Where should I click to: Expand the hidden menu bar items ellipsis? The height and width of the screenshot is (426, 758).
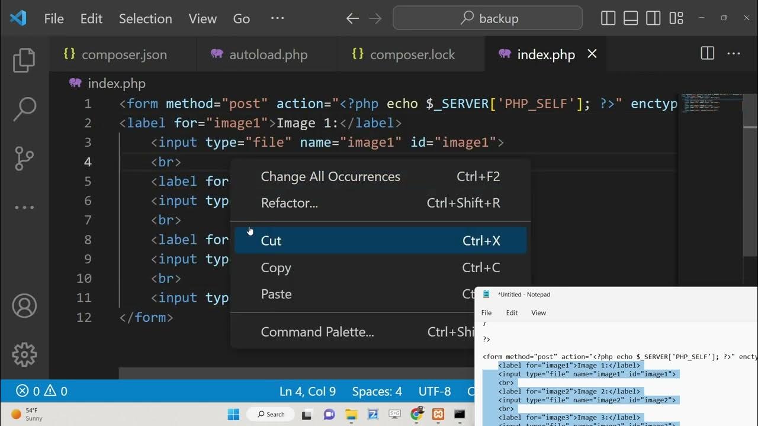point(277,18)
